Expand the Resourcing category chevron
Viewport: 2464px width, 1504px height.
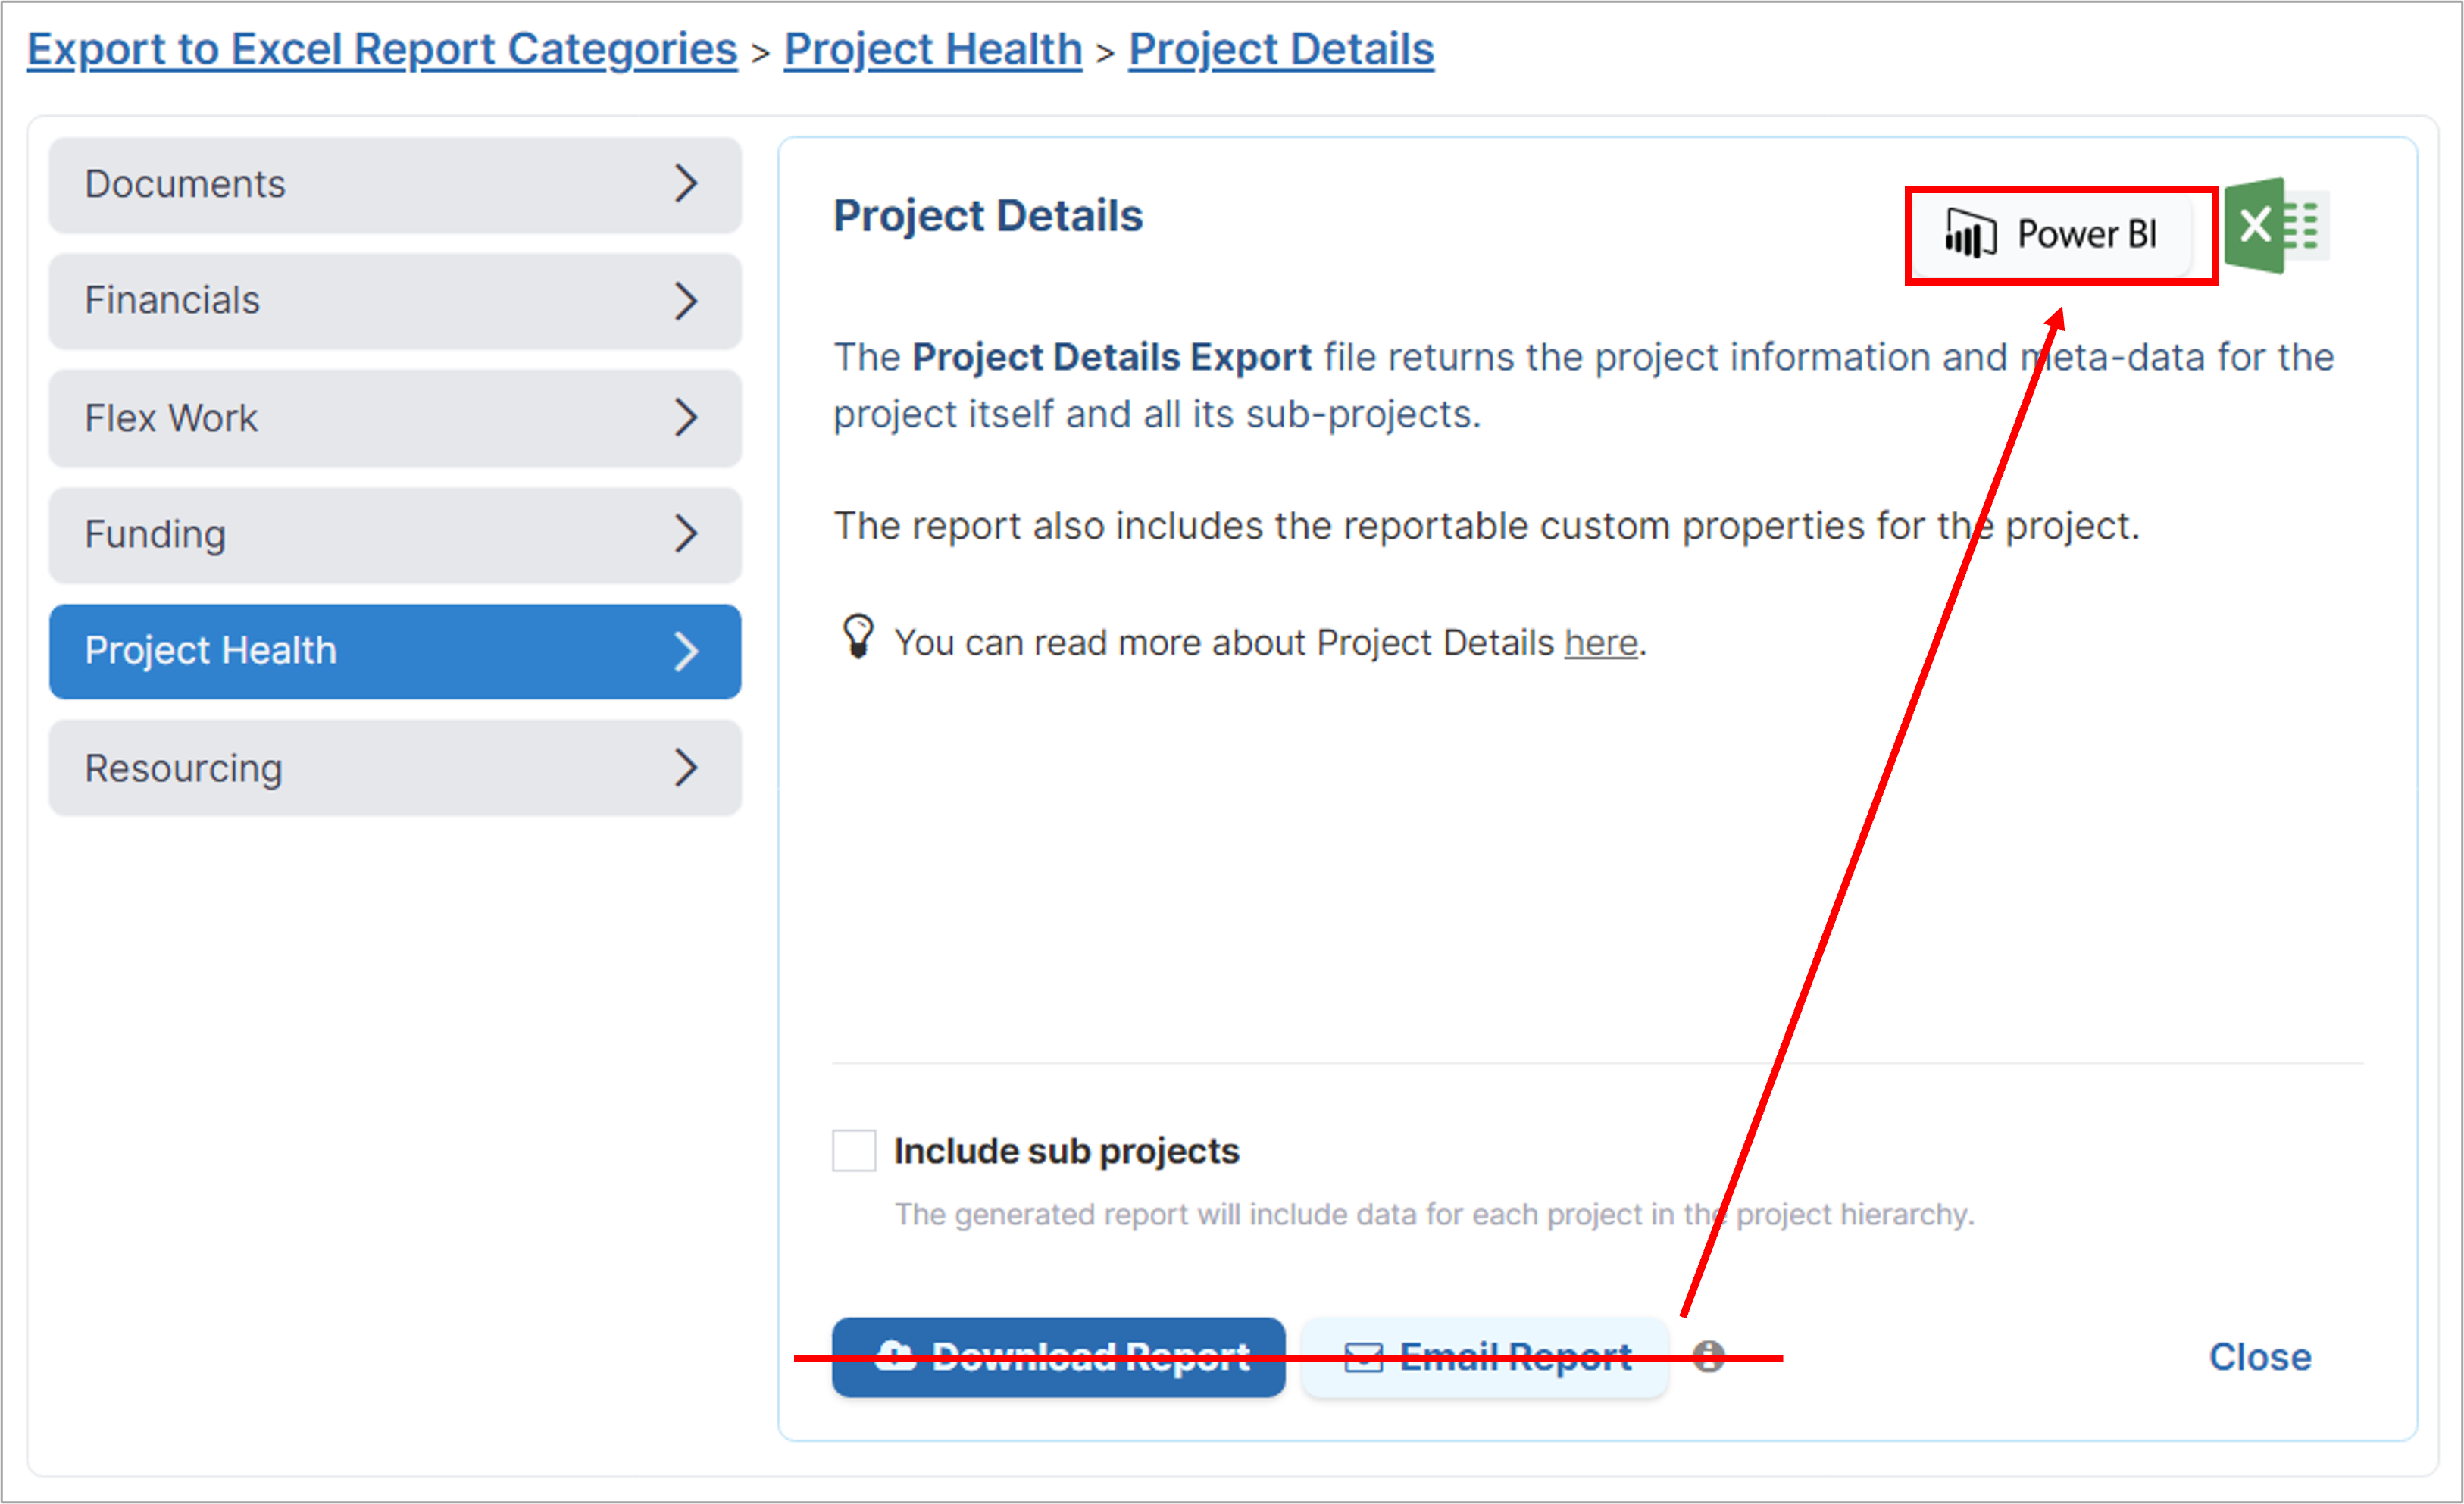(686, 768)
